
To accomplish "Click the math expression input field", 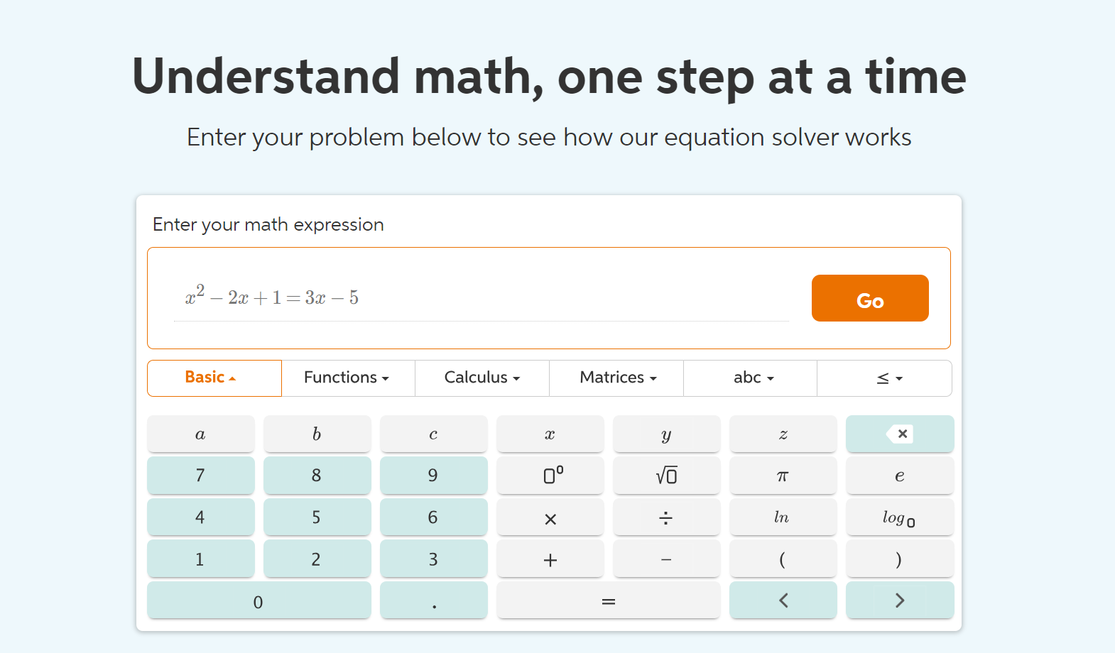I will (480, 298).
